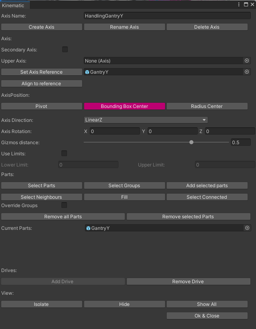Image resolution: width=256 pixels, height=329 pixels.
Task: Click the GantryY cube icon in Current Parts
Action: pos(88,228)
